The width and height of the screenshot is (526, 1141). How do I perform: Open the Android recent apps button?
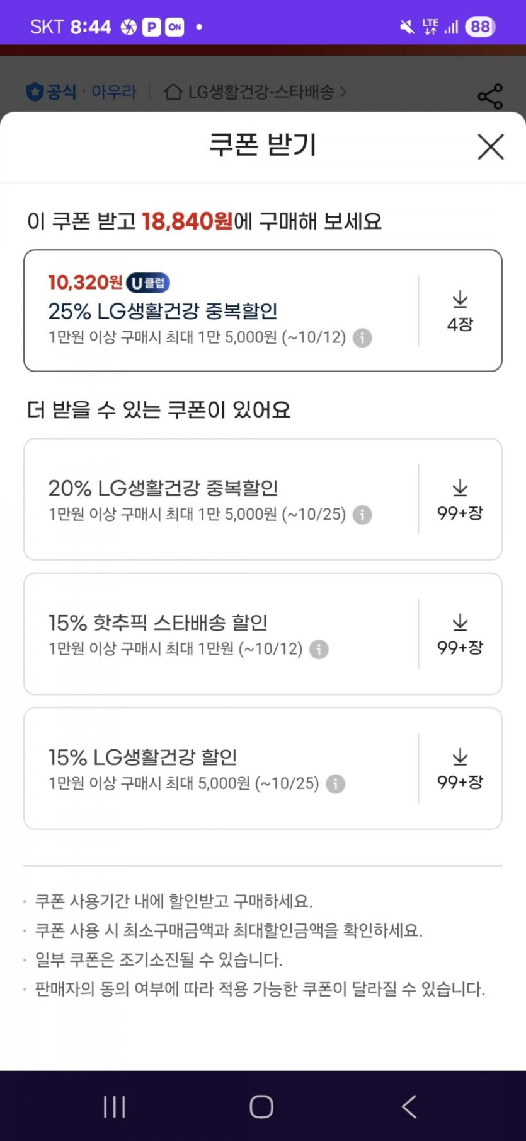[114, 1106]
